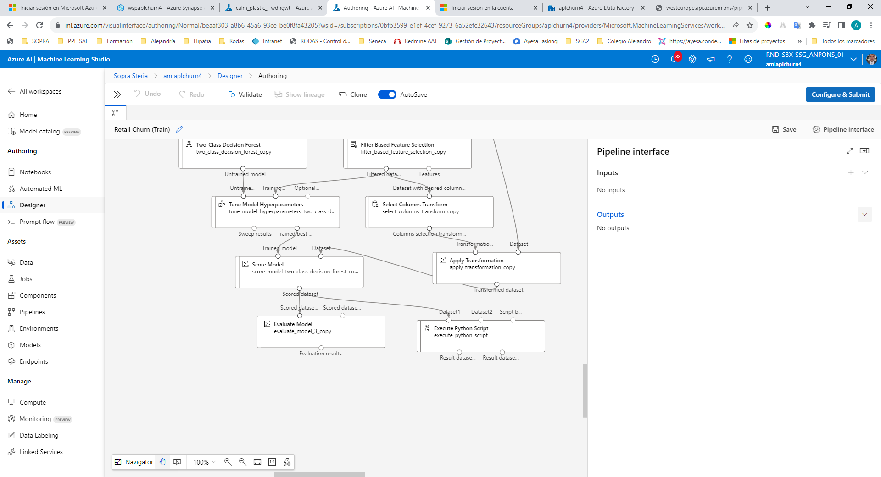Select the Evaluate Model node
Image resolution: width=881 pixels, height=477 pixels.
[321, 332]
